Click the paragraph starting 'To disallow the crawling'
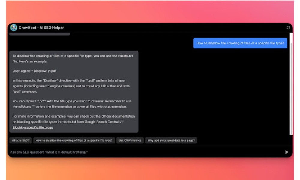Screen dimensions: 300x180 tap(73, 59)
